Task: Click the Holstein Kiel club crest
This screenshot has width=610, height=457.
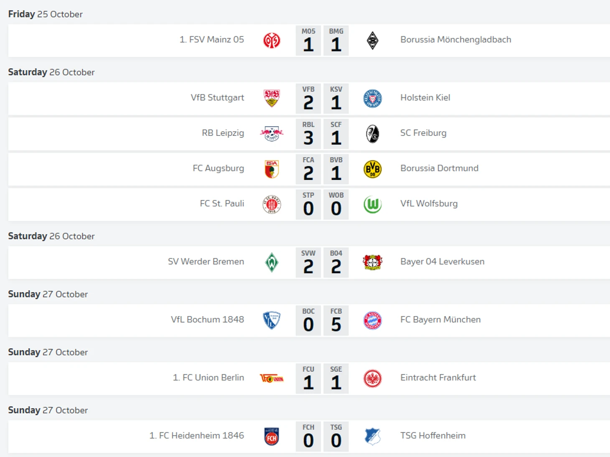Action: [x=372, y=99]
